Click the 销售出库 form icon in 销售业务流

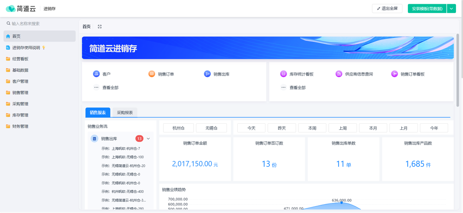coord(95,139)
